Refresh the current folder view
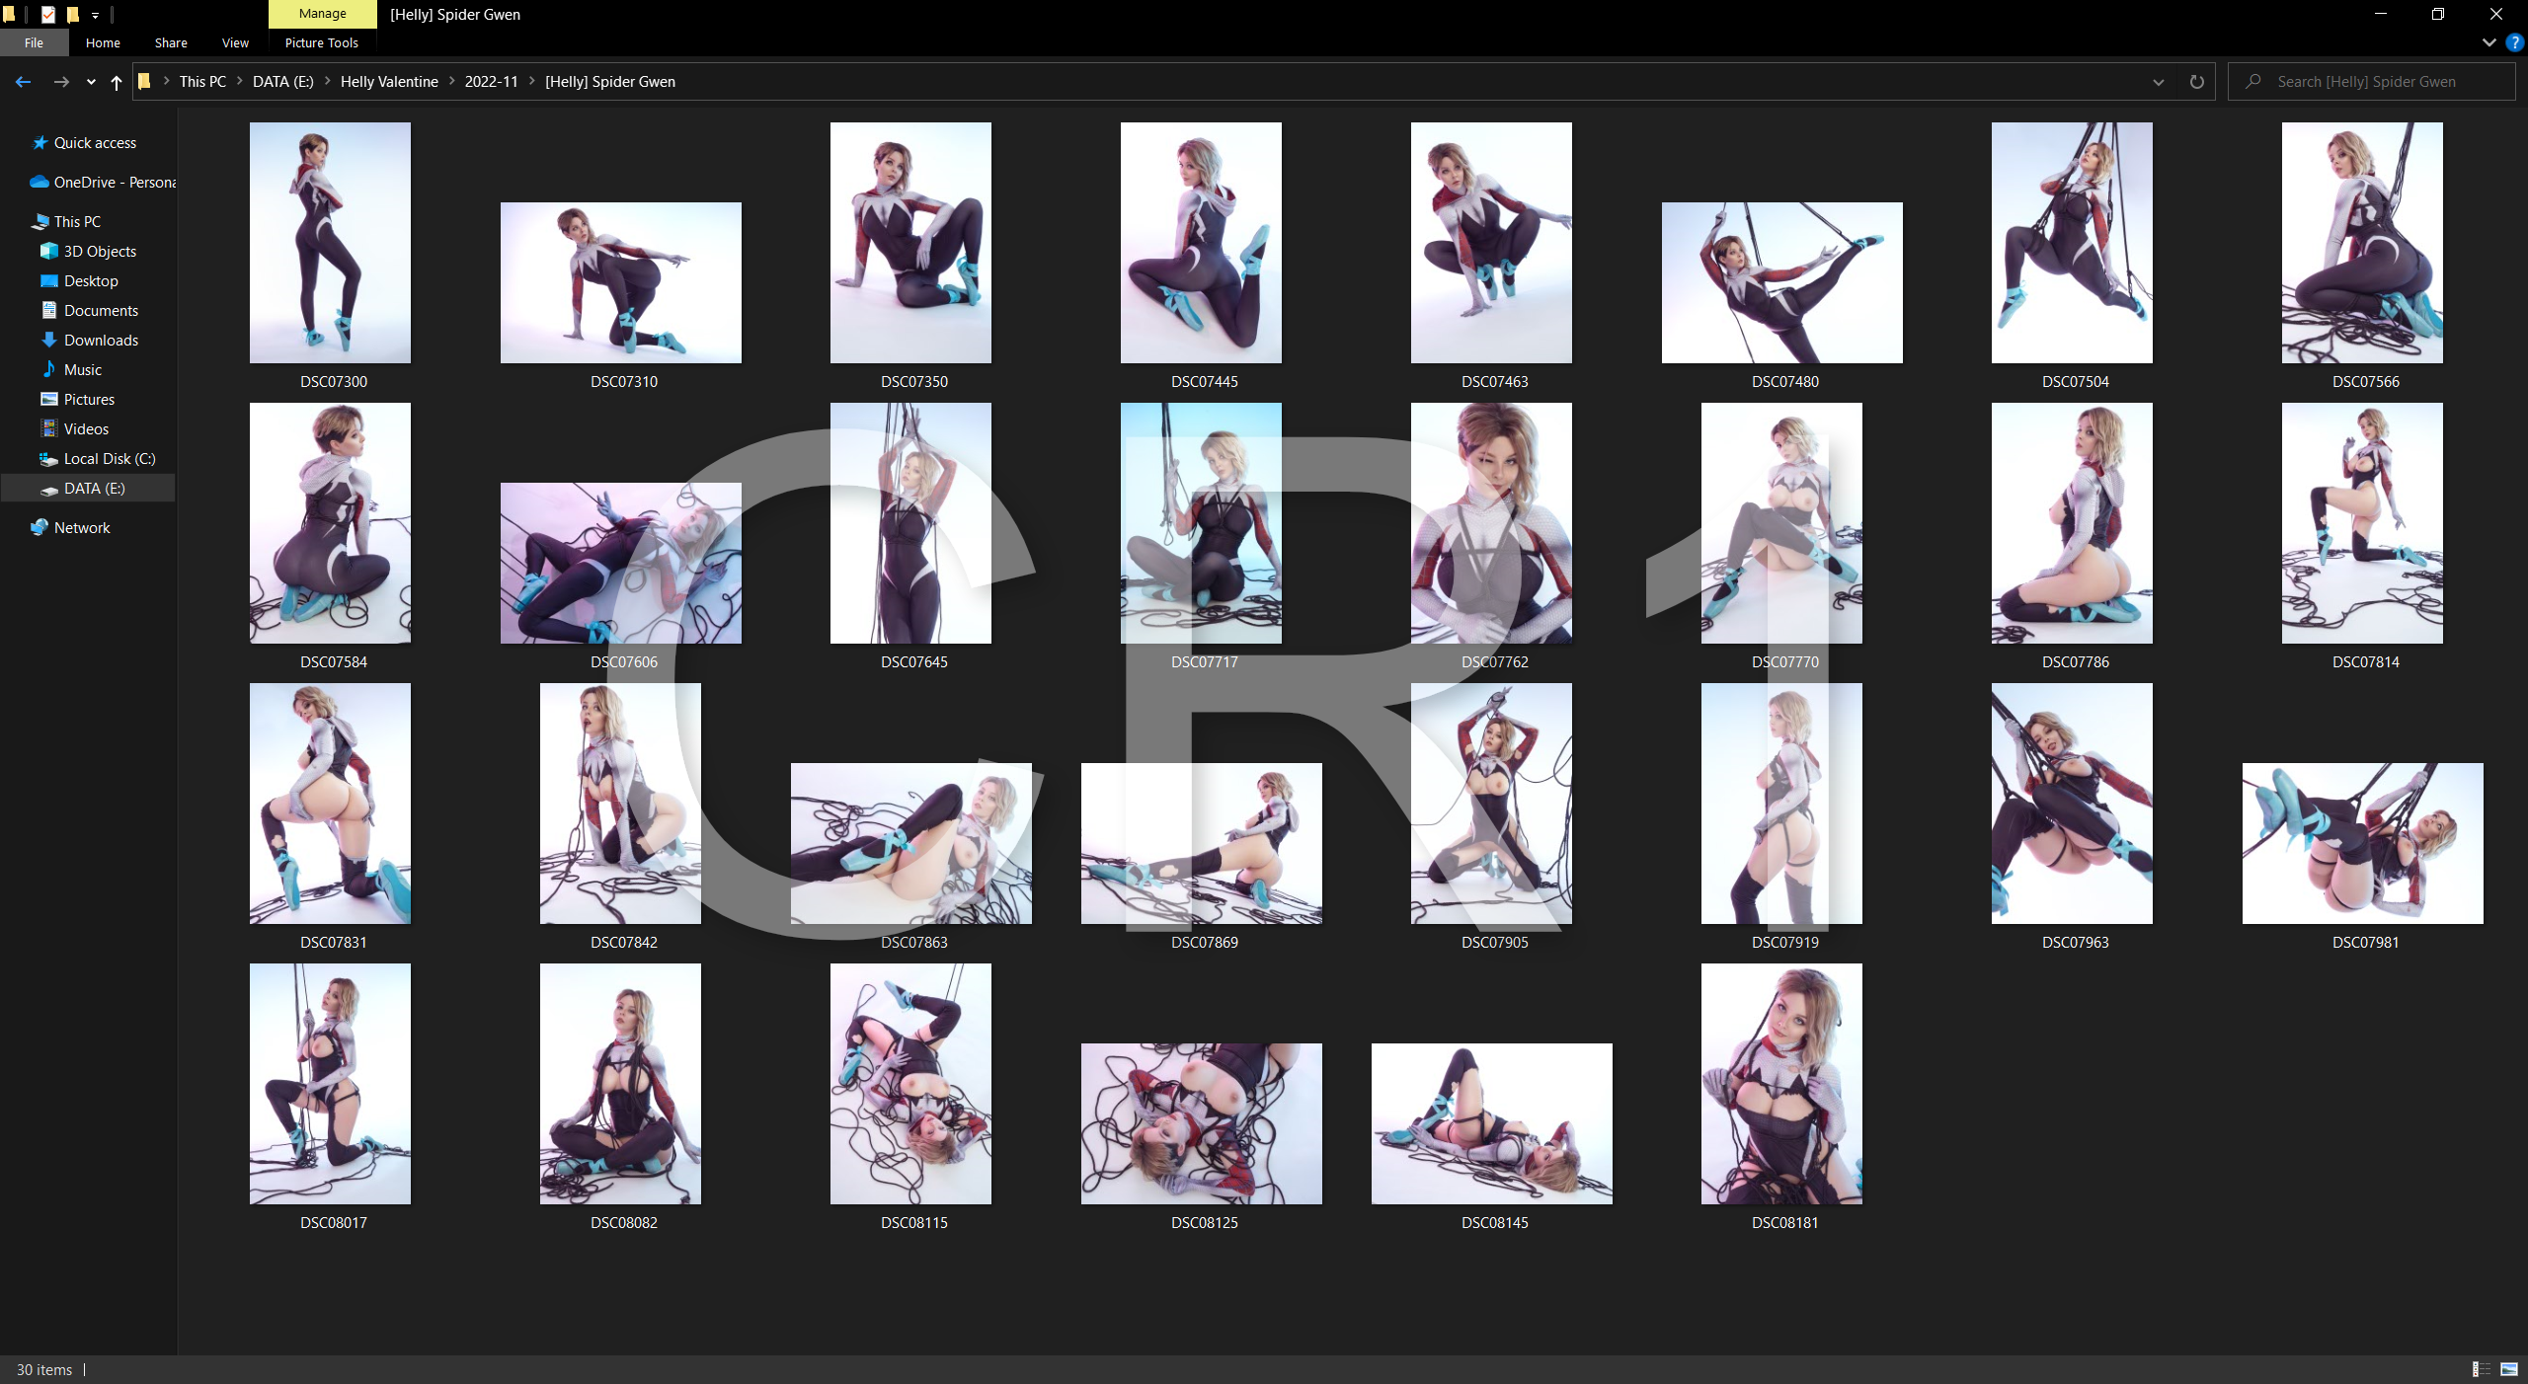 (x=2196, y=82)
